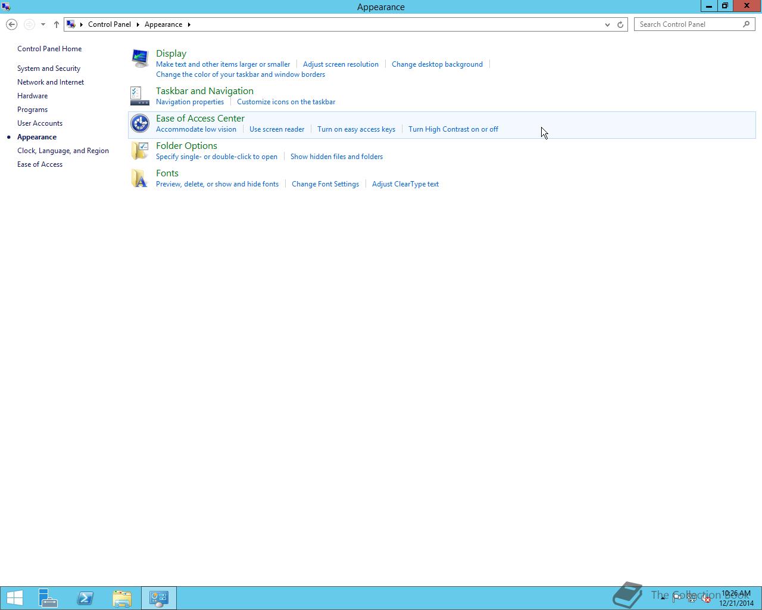Select Appearance in the sidebar
Screen dimensions: 762x610
click(37, 137)
